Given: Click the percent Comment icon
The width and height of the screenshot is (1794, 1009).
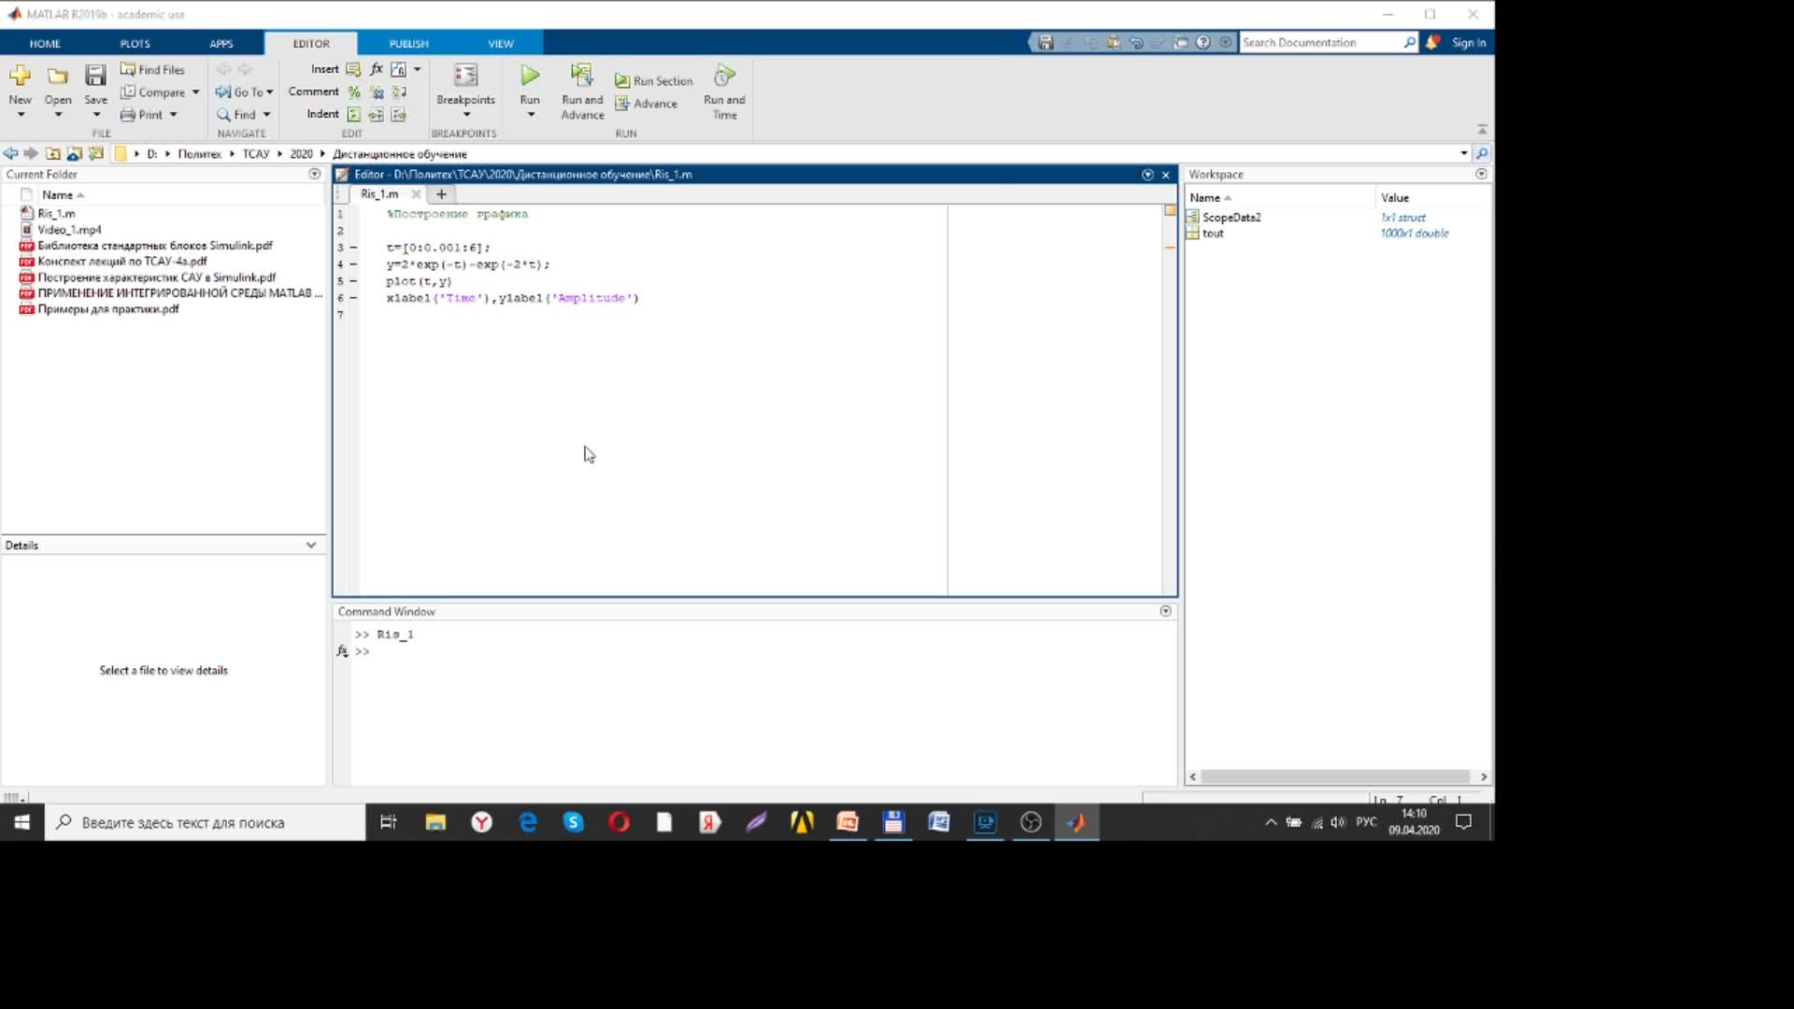Looking at the screenshot, I should 354,92.
